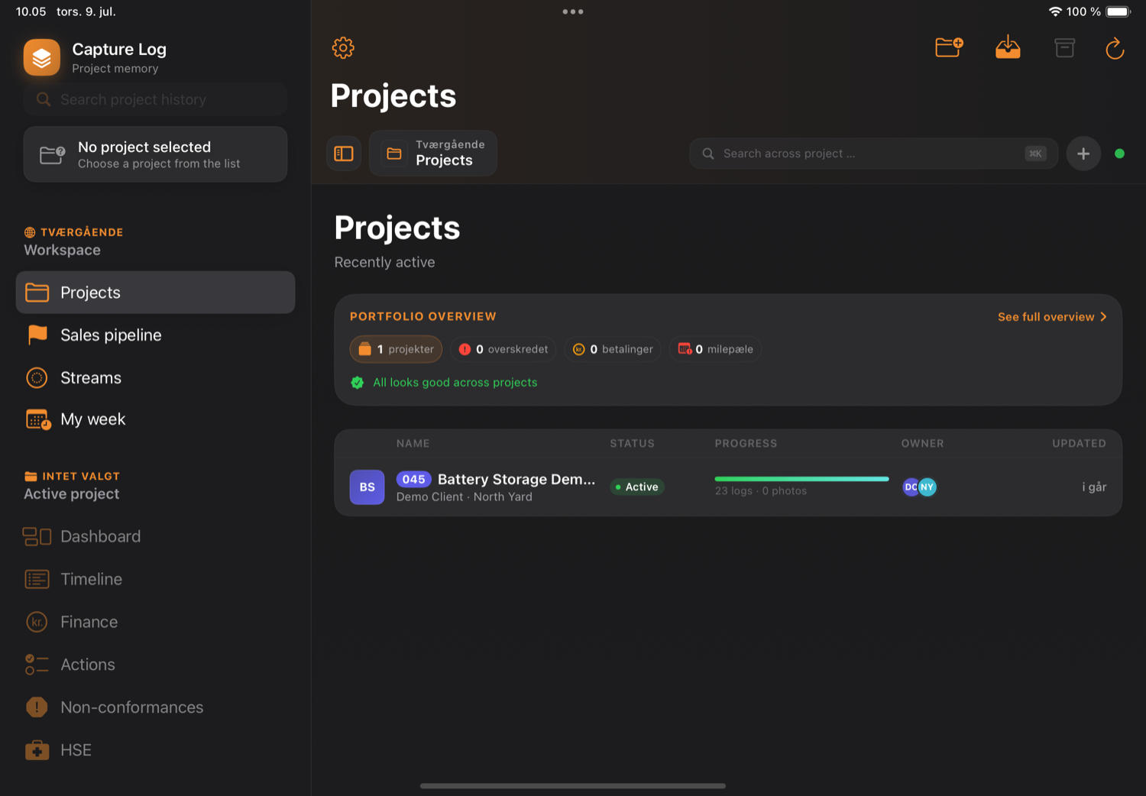1146x796 pixels.
Task: Focus the Search across project field
Action: pyautogui.click(x=873, y=154)
